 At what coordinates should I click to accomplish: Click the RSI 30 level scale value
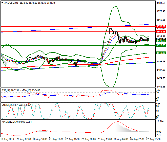157,98
